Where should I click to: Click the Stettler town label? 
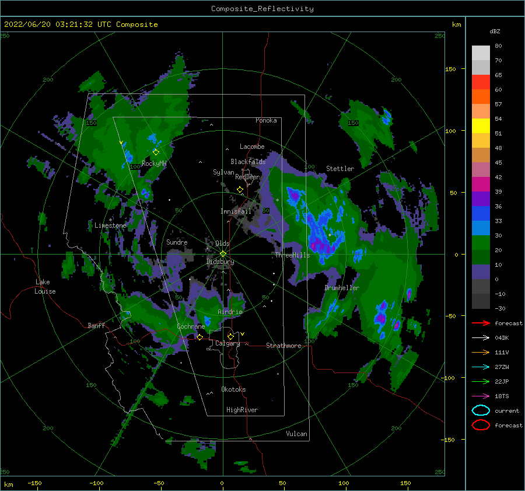[340, 169]
